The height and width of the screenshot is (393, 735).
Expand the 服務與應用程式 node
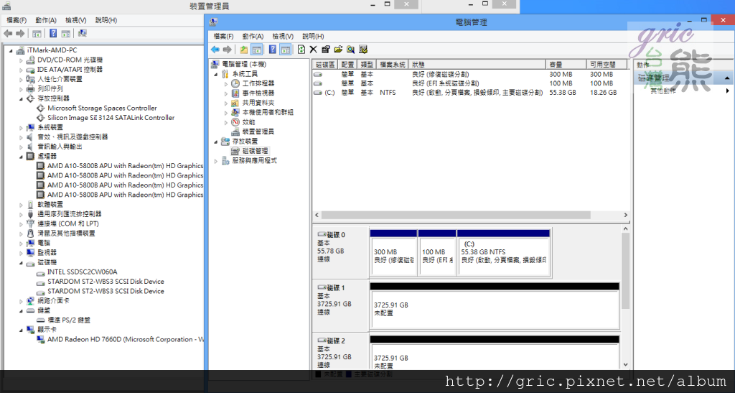(x=215, y=161)
